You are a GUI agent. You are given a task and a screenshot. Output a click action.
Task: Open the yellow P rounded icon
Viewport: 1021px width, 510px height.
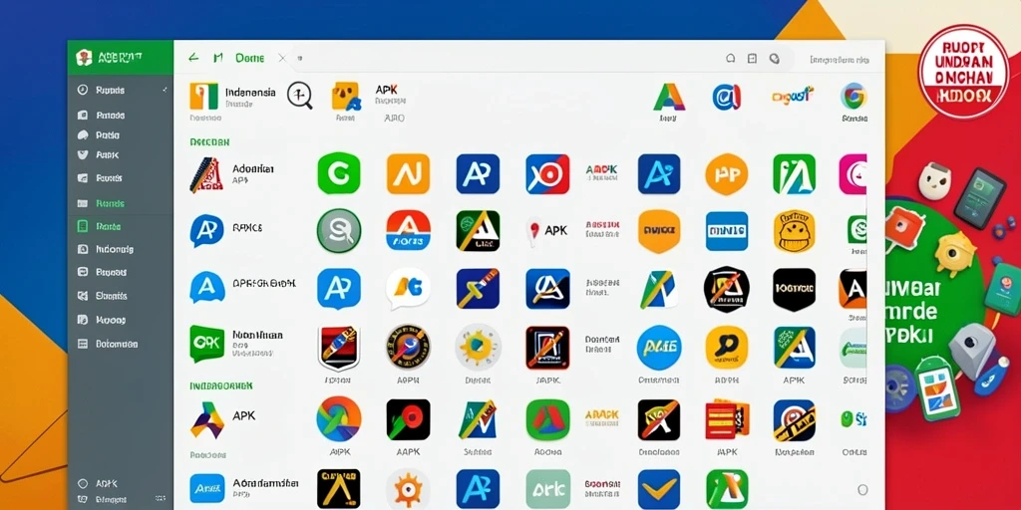tap(726, 347)
